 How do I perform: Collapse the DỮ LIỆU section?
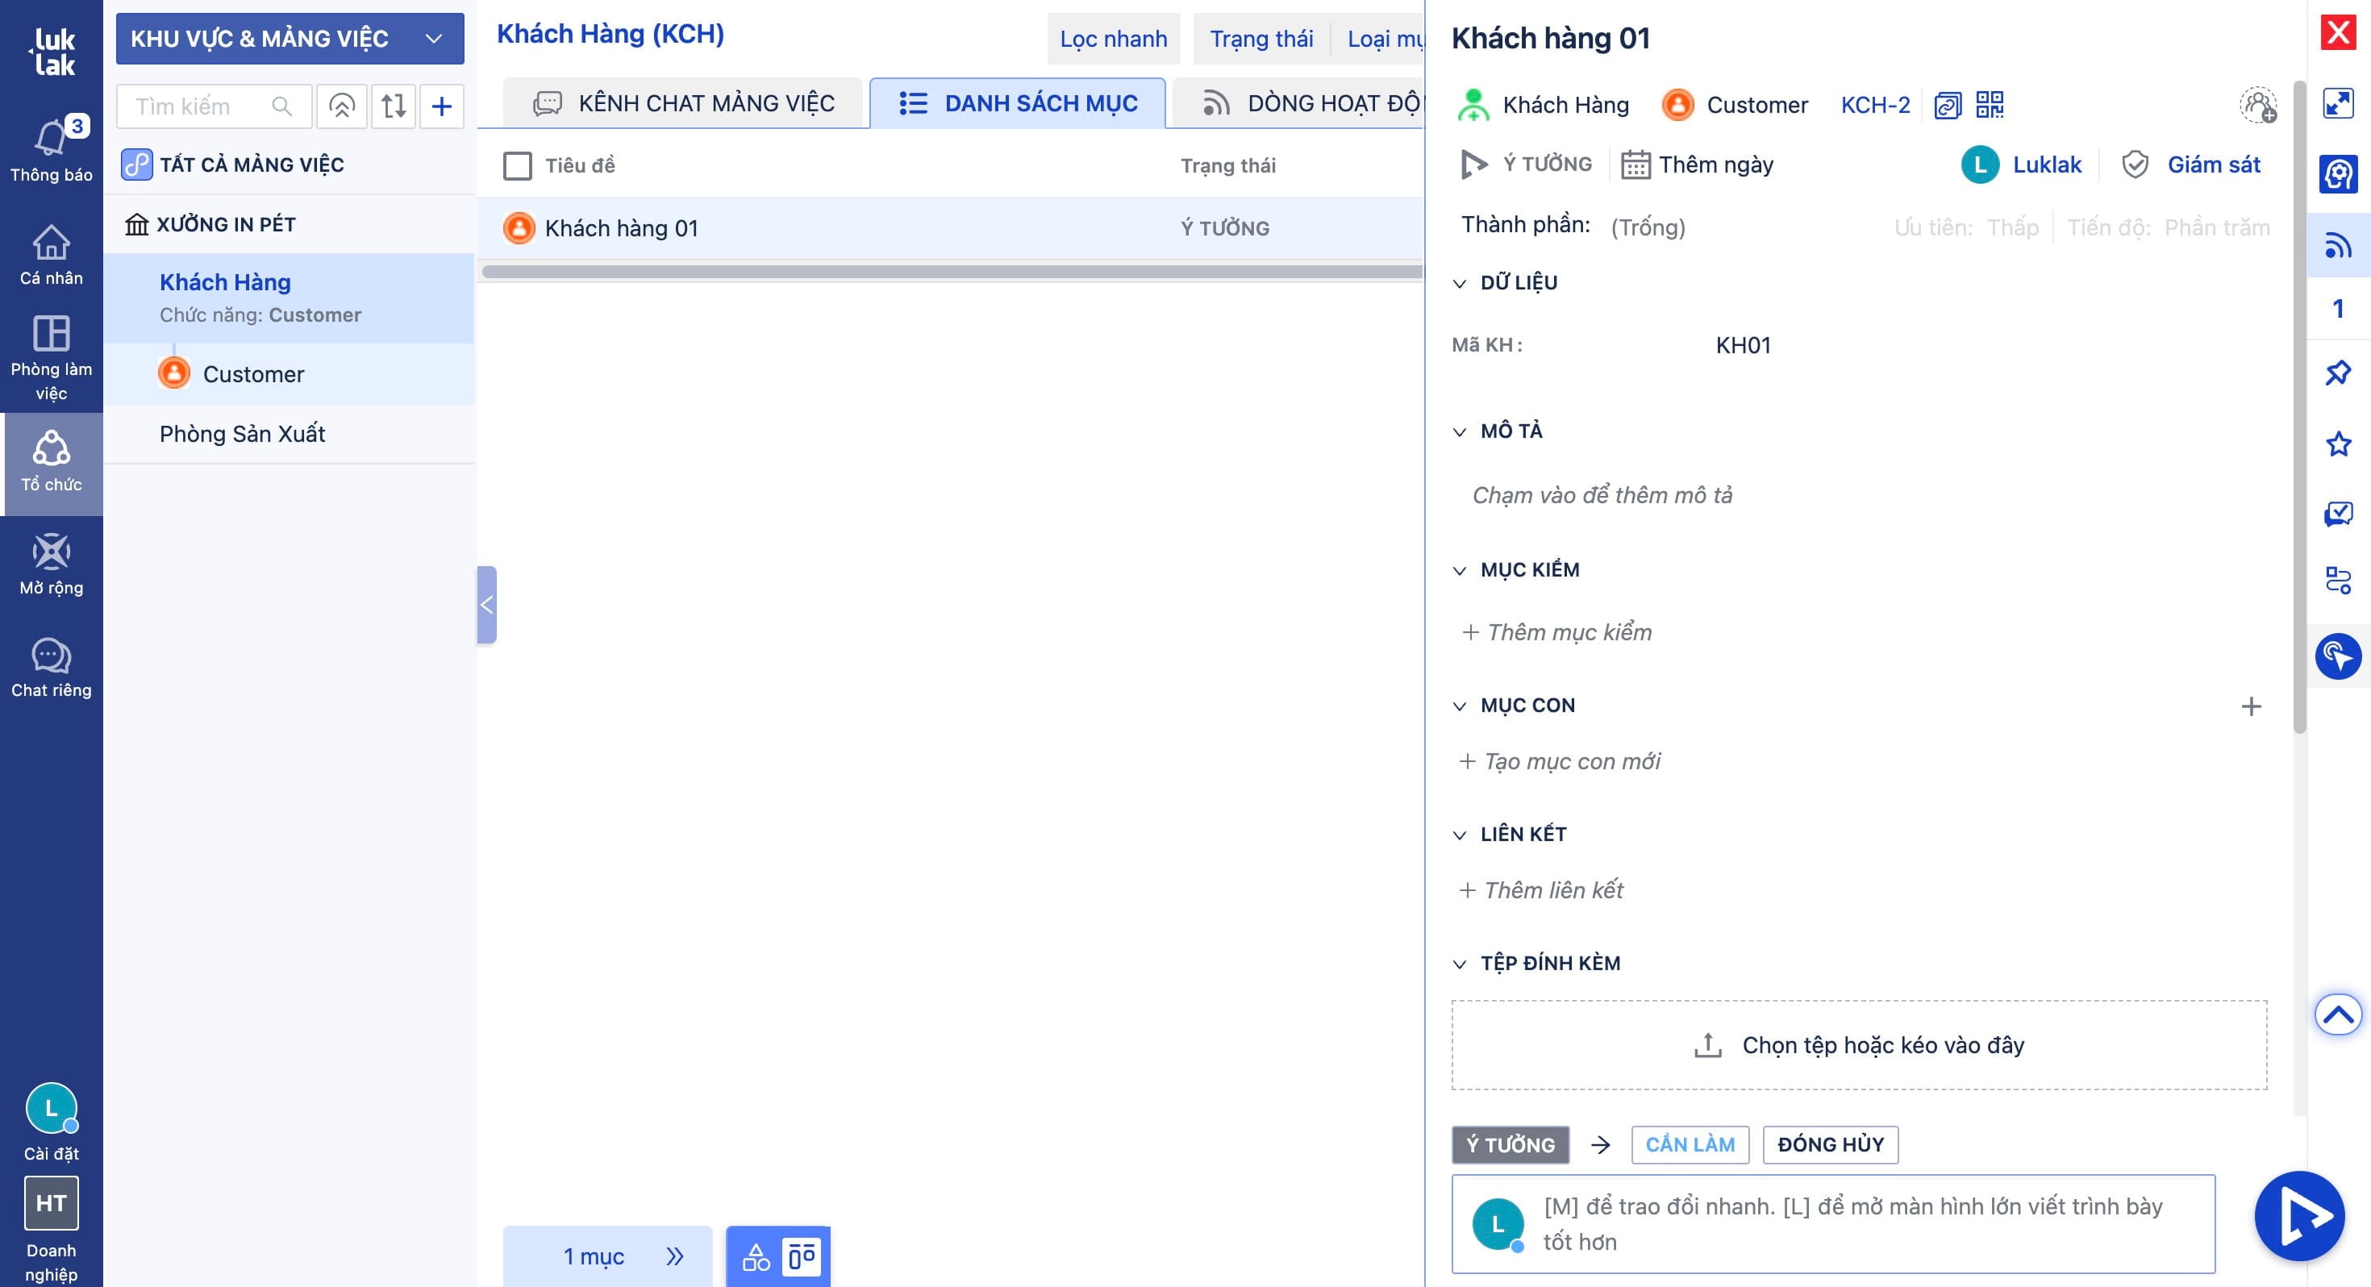(1459, 284)
